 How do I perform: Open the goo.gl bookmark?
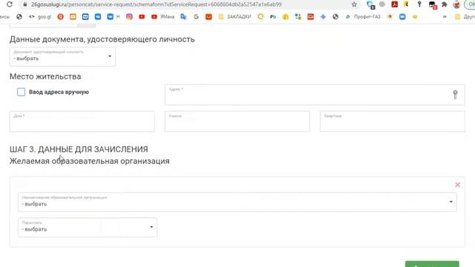(x=40, y=17)
